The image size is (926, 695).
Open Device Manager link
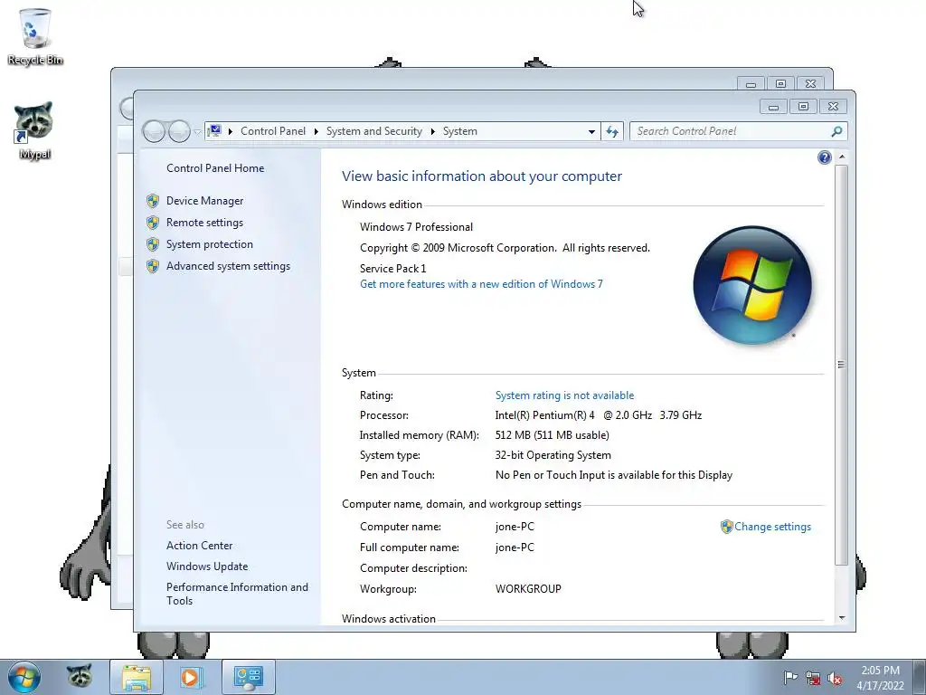[x=204, y=201]
